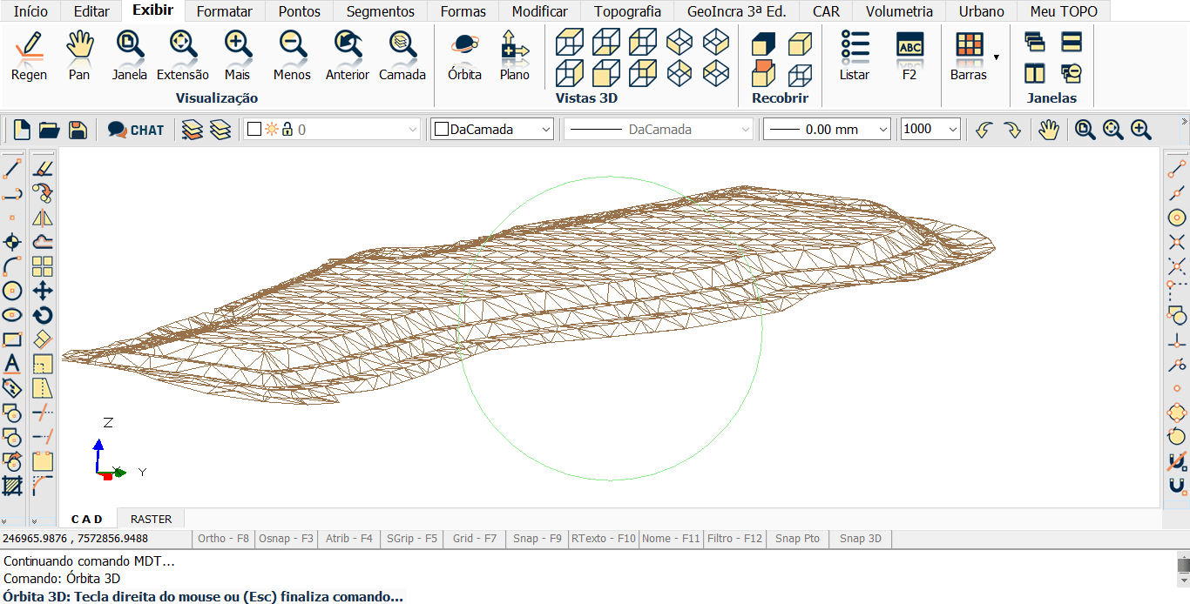Select the rotate tool
Image resolution: width=1190 pixels, height=604 pixels.
43,315
